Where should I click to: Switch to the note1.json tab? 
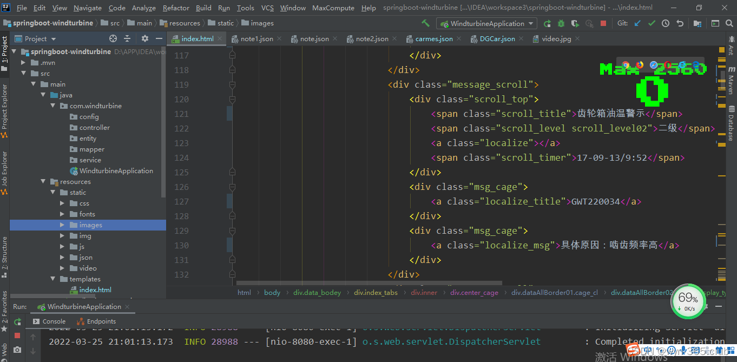[256, 39]
